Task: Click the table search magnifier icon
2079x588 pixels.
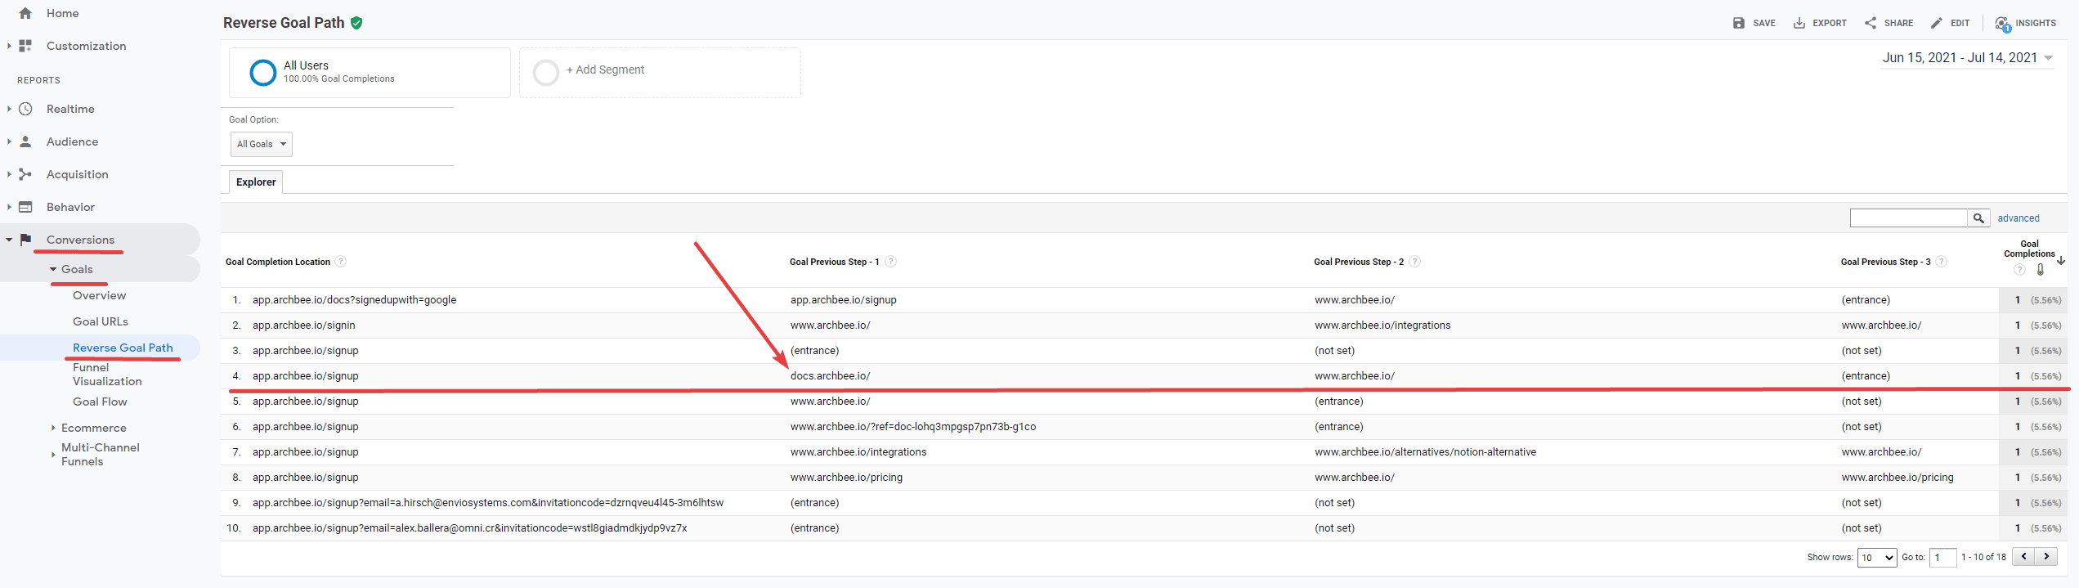Action: [x=1978, y=218]
